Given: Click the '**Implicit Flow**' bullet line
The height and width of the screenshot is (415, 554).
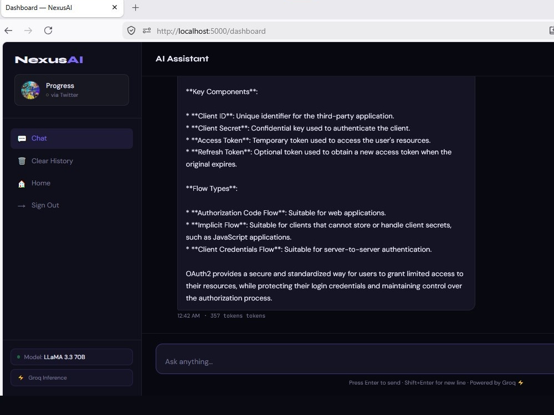Looking at the screenshot, I should click(319, 231).
